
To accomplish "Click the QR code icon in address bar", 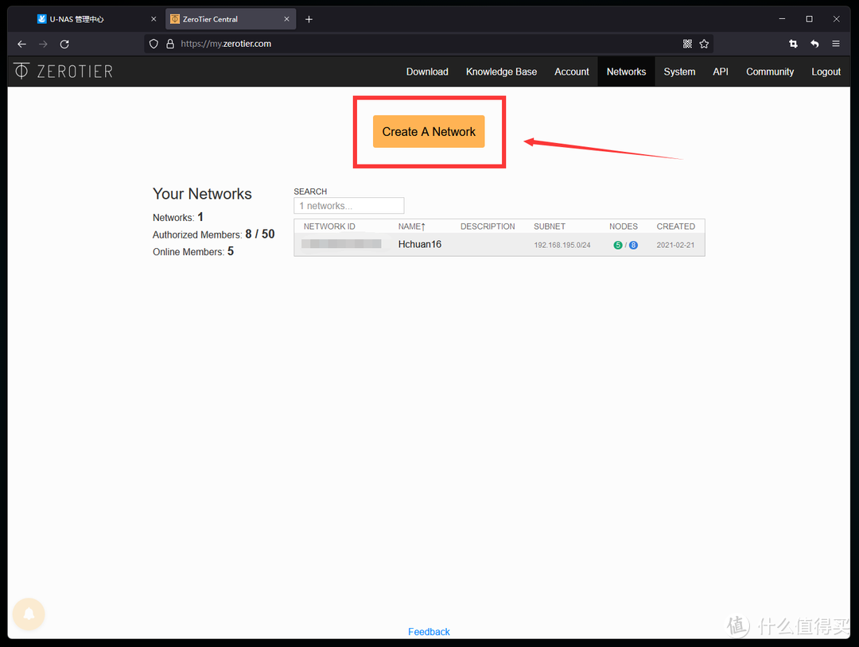I will coord(687,44).
